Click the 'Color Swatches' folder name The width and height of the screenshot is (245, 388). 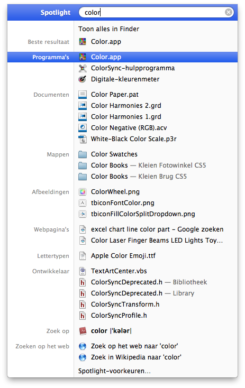[114, 154]
